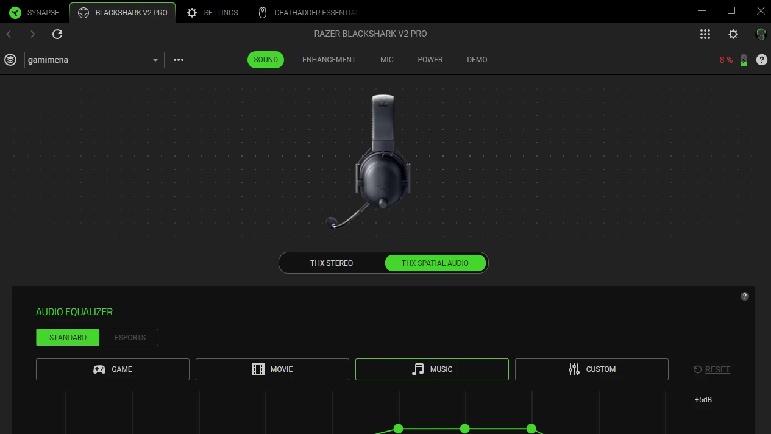Image resolution: width=771 pixels, height=434 pixels.
Task: Click the mouse icon on DeathAdder tab
Action: point(263,13)
